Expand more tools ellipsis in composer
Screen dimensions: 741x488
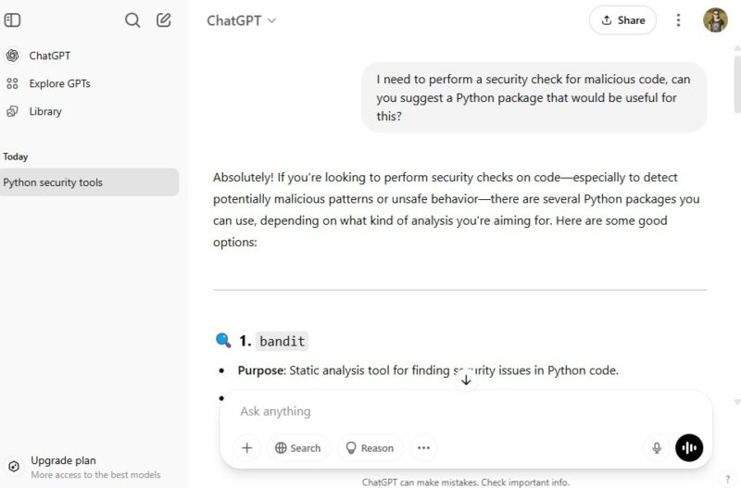423,448
